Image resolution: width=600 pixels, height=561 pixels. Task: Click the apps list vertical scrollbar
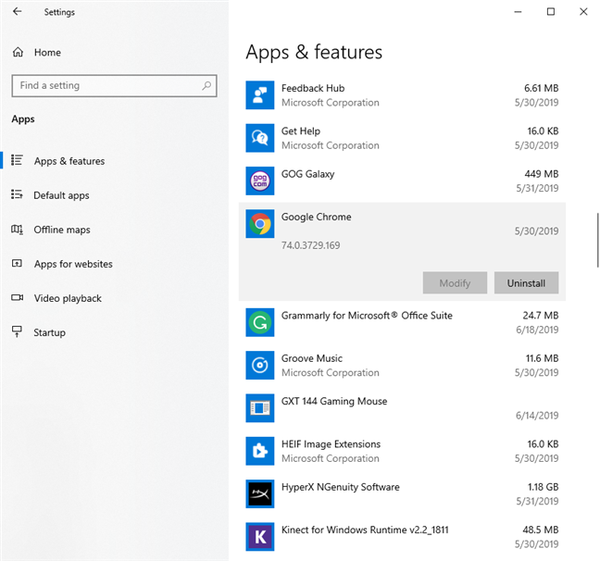(597, 241)
